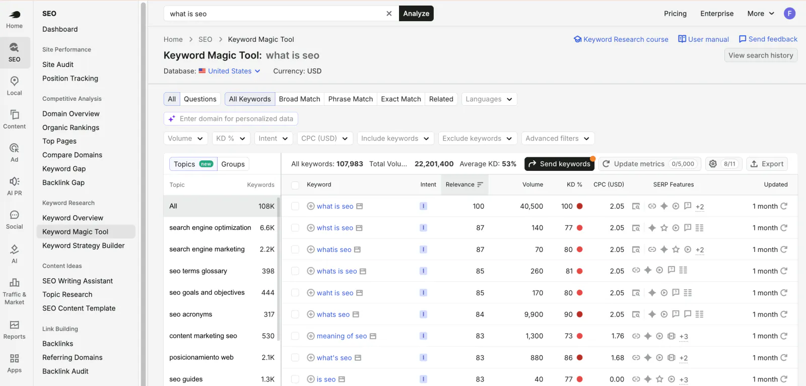Tick the select-all keywords checkbox

click(295, 185)
